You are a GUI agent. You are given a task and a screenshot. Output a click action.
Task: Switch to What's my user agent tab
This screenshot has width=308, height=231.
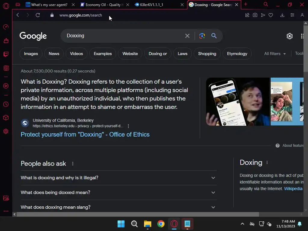[49, 5]
